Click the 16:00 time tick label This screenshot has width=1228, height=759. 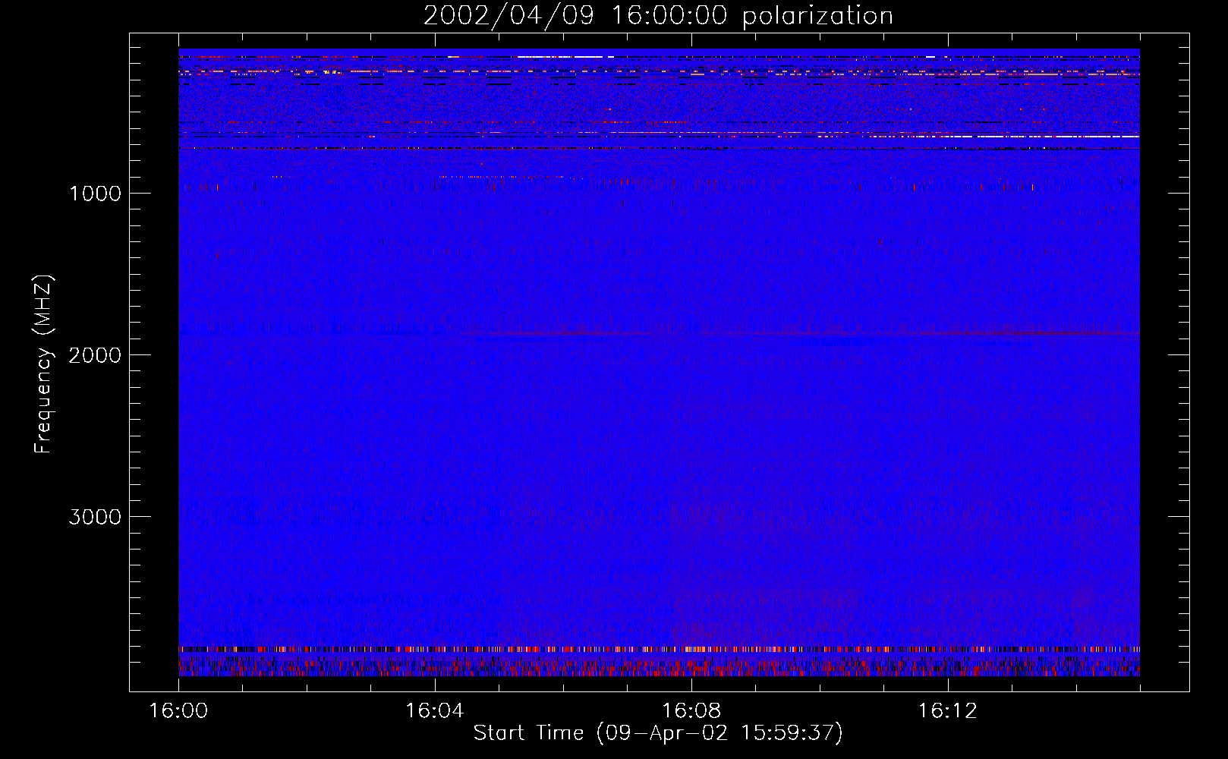tap(178, 711)
